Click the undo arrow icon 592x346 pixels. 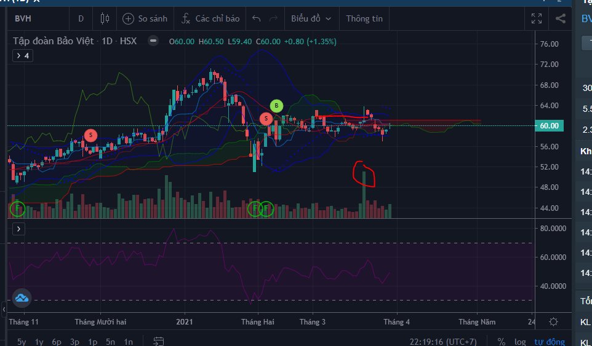(257, 18)
